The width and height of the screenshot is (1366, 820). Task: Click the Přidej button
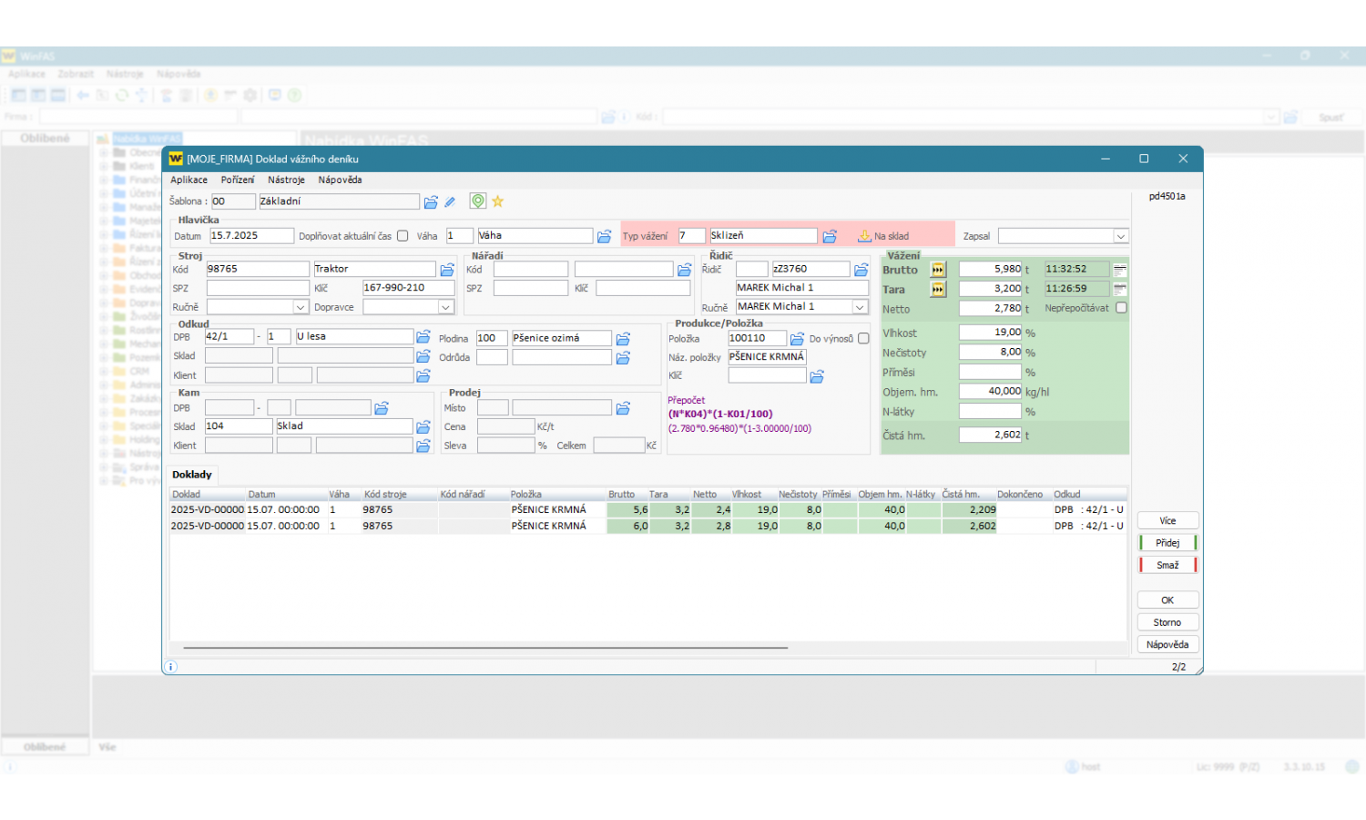click(x=1167, y=543)
